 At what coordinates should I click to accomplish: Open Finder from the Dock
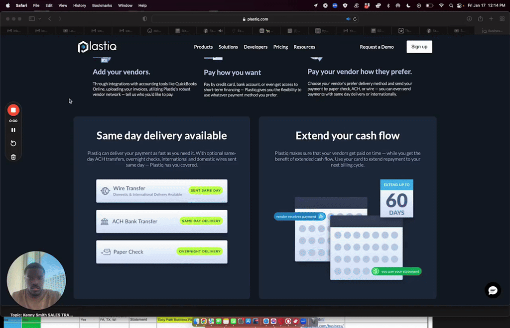pos(196,321)
